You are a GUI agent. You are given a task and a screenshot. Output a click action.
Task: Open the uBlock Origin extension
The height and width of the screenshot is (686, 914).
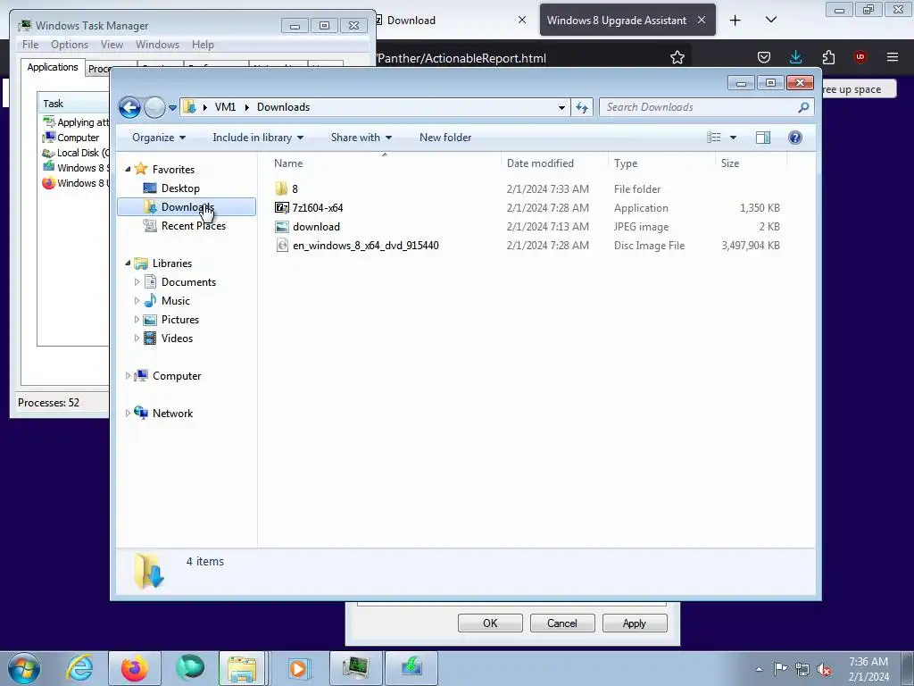860,57
